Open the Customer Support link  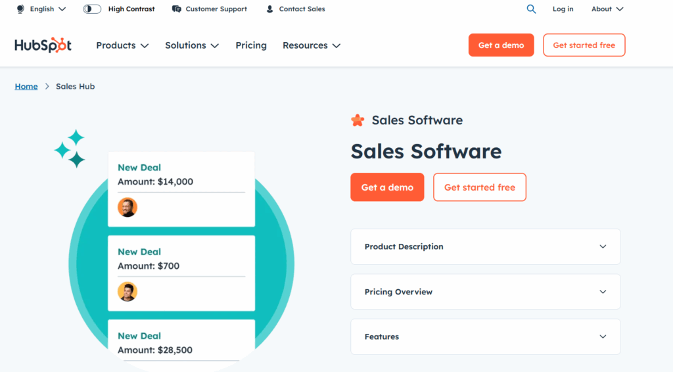[216, 9]
